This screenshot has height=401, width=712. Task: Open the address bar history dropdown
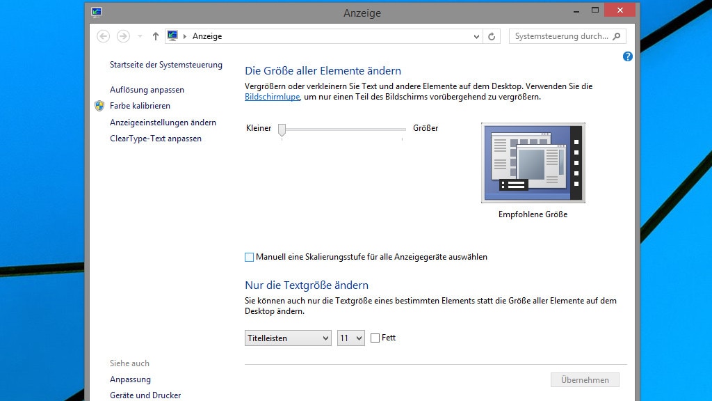[476, 36]
